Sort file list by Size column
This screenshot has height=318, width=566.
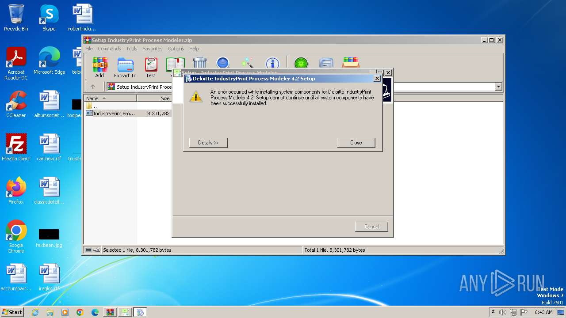coord(154,98)
